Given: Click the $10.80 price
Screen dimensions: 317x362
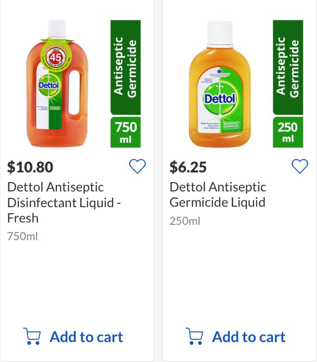Looking at the screenshot, I should point(30,167).
